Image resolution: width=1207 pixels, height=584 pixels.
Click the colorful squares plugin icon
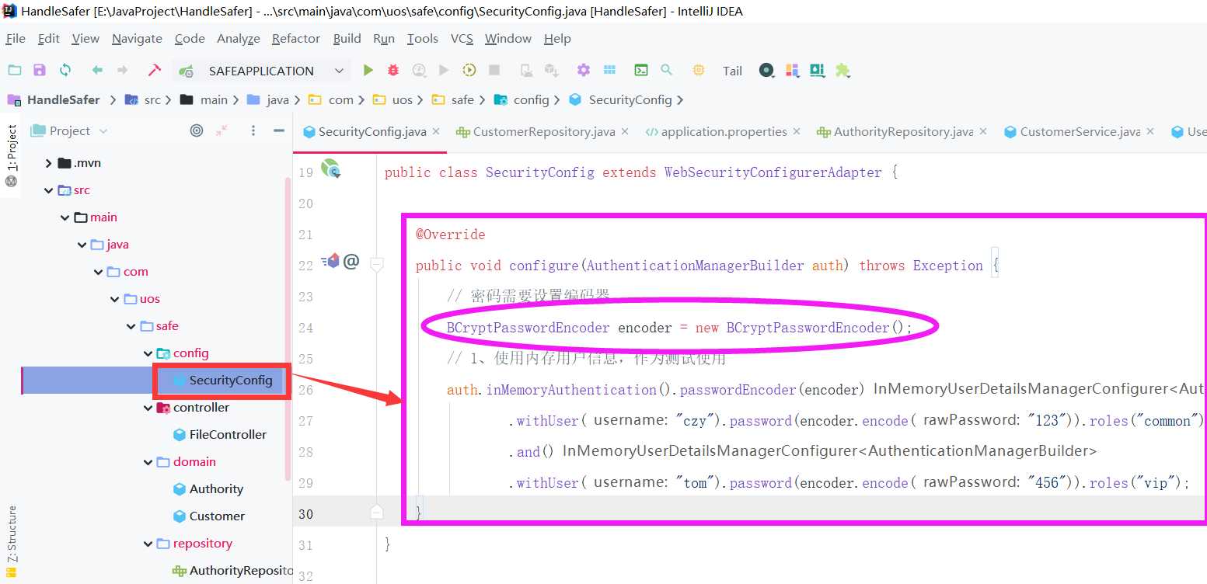(x=792, y=71)
